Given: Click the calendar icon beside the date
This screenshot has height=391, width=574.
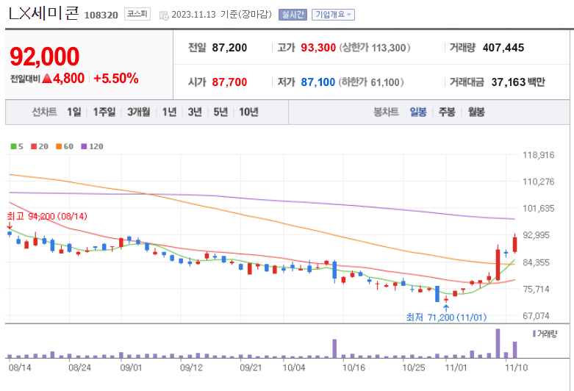Looking at the screenshot, I should coord(164,15).
